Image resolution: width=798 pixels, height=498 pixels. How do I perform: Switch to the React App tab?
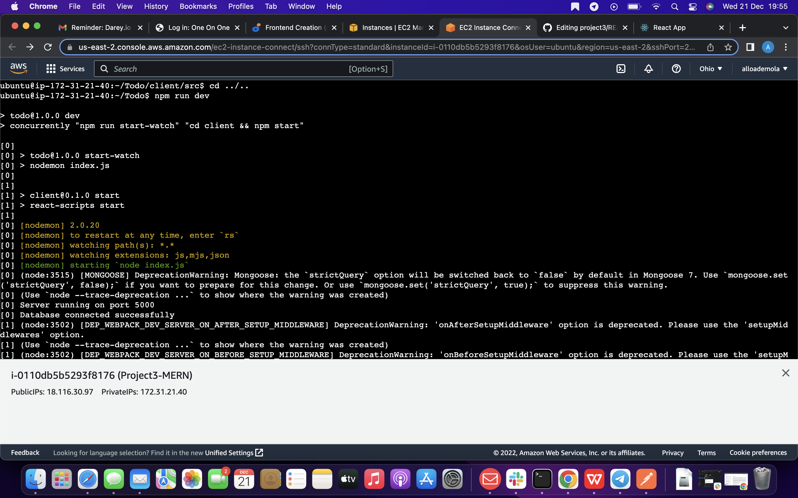point(669,28)
